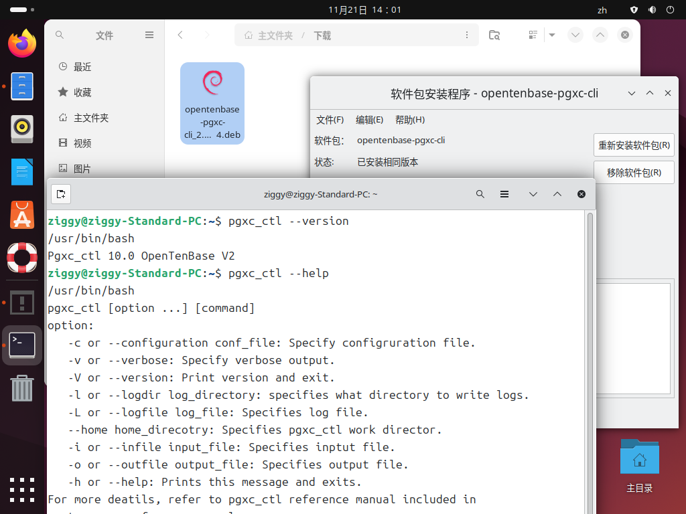Image resolution: width=686 pixels, height=514 pixels.
Task: Open the terminal hamburger menu
Action: click(x=504, y=194)
